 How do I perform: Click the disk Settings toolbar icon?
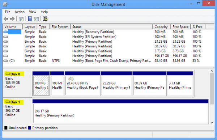coord(45,19)
